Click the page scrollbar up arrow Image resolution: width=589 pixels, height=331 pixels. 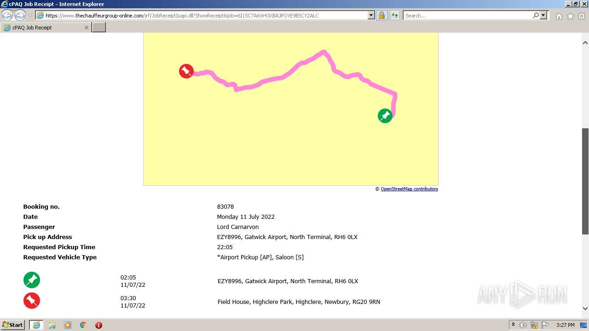point(585,43)
